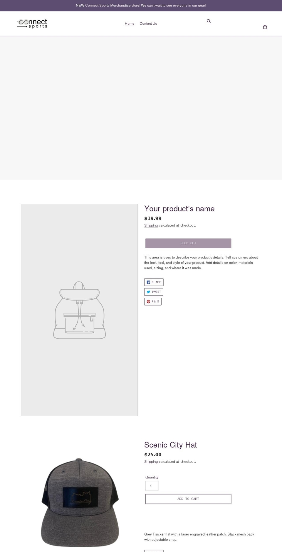Open the Contact Us page
Screen dimensions: 282x552
point(148,24)
